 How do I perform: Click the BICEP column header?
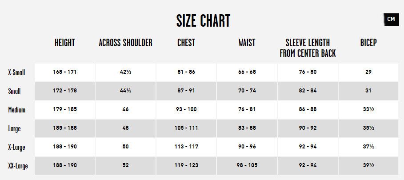click(x=368, y=43)
